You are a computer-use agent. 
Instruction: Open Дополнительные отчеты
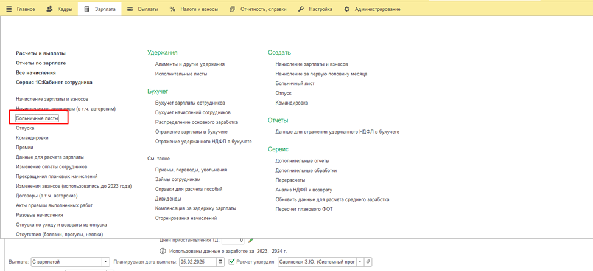click(x=302, y=161)
